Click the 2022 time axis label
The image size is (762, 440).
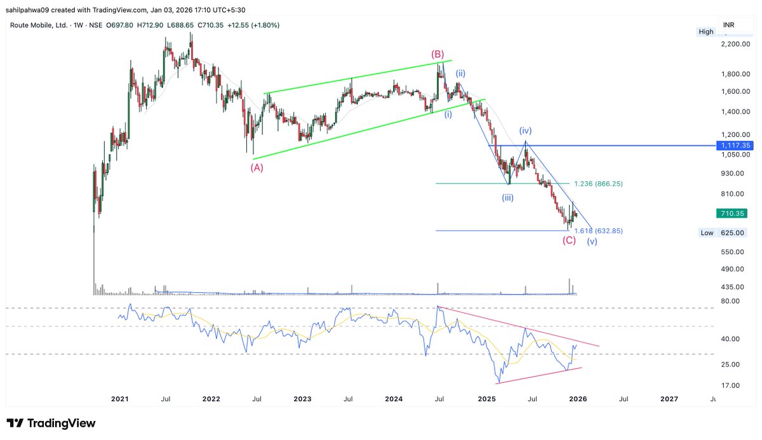(x=211, y=399)
